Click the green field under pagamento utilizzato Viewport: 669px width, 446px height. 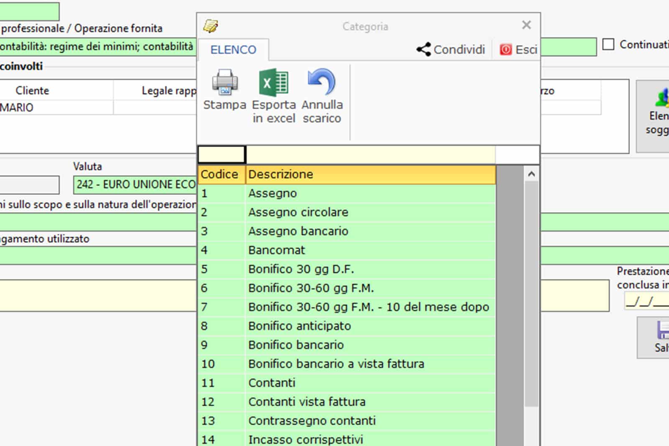98,255
